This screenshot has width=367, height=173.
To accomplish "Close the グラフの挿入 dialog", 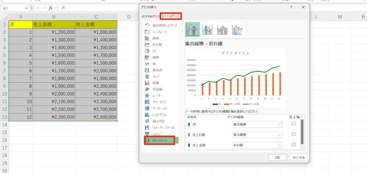I will [303, 7].
